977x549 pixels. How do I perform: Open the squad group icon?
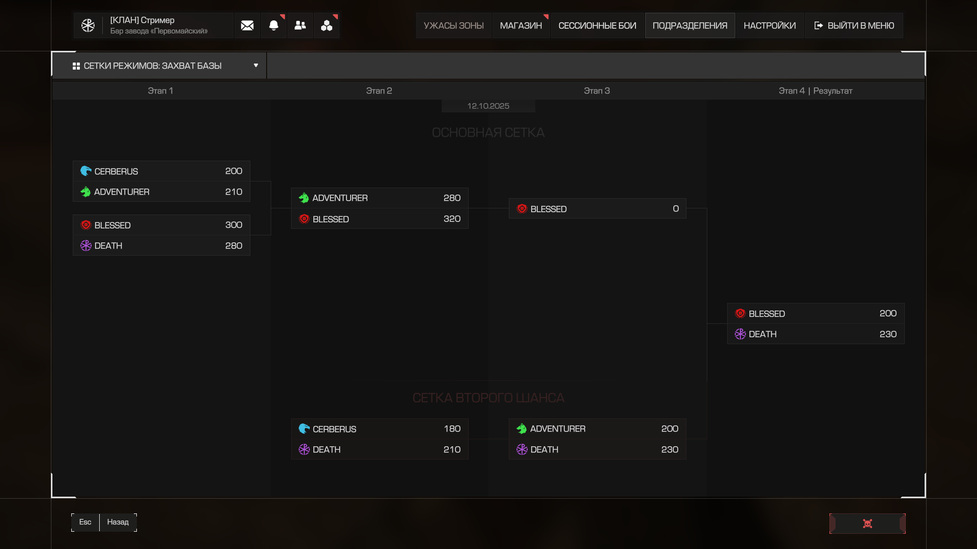327,25
